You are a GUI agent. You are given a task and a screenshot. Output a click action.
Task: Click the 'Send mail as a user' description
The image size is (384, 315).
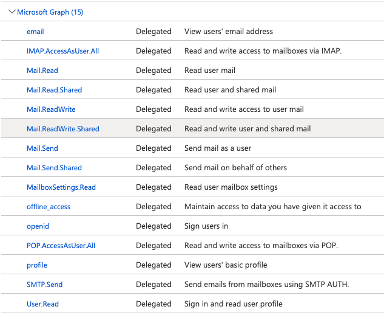point(217,148)
